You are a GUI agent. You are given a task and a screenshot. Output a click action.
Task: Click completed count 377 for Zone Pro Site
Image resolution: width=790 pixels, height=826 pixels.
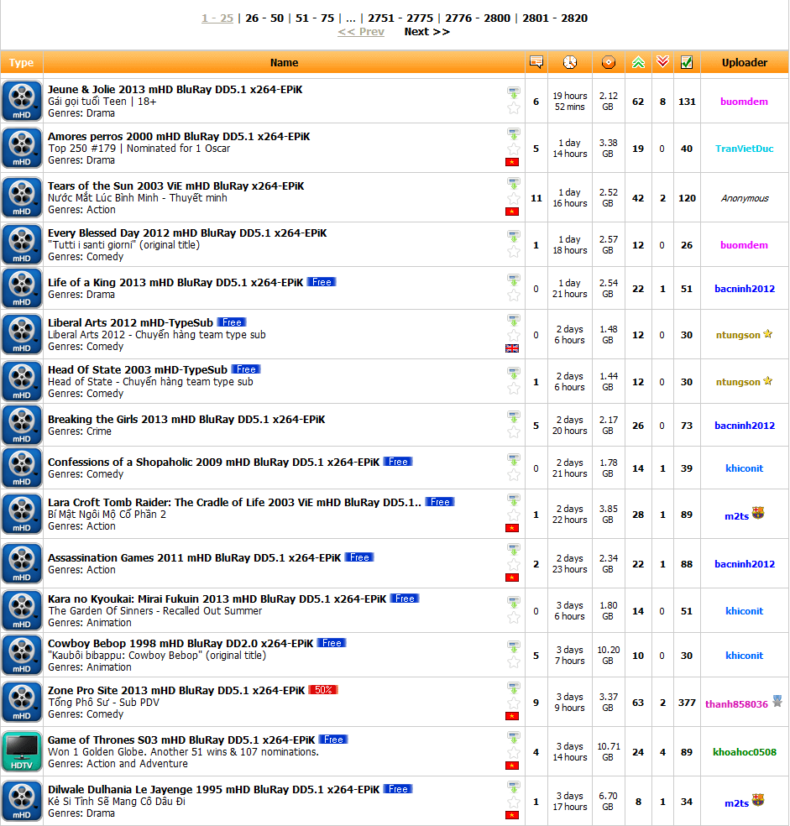click(x=687, y=703)
